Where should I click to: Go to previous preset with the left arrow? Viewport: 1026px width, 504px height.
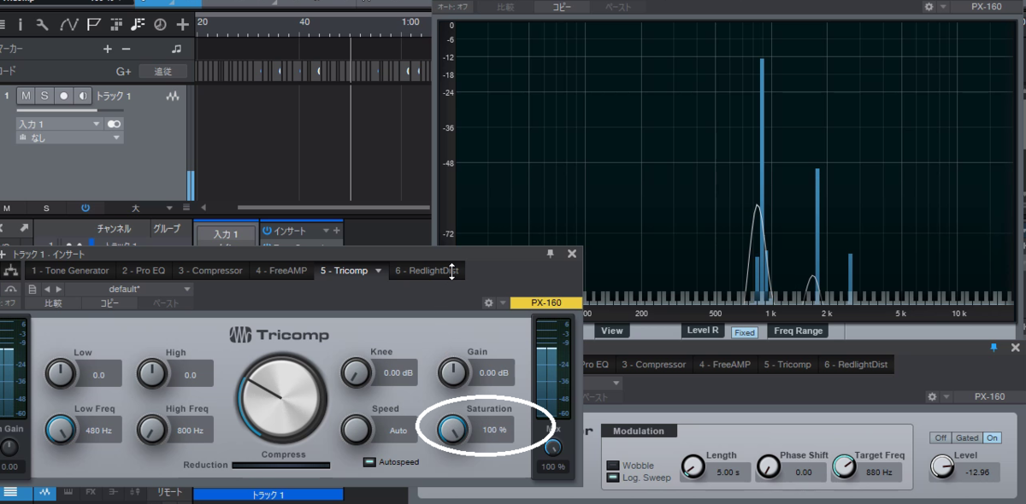click(47, 290)
